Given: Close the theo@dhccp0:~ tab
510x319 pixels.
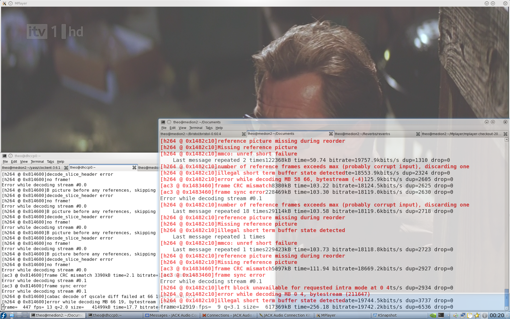Looking at the screenshot, I should [134, 167].
